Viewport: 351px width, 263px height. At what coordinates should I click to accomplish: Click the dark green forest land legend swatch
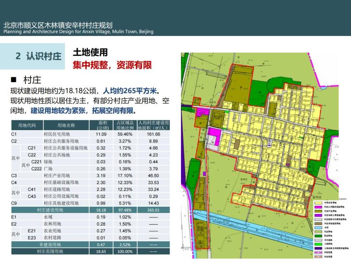[x=318, y=236]
